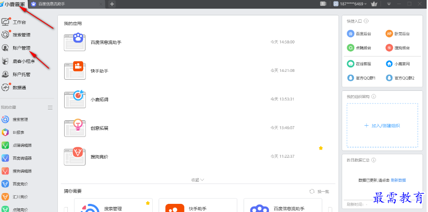Viewport: 428px width, 212px height.
Task: Open the 快手助手 card in 猜你需要
Action: 198,205
